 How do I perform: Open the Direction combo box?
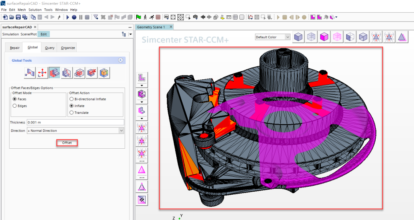(75, 130)
